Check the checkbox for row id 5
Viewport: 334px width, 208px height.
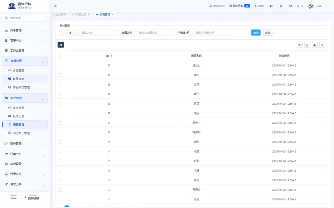[x=61, y=180]
